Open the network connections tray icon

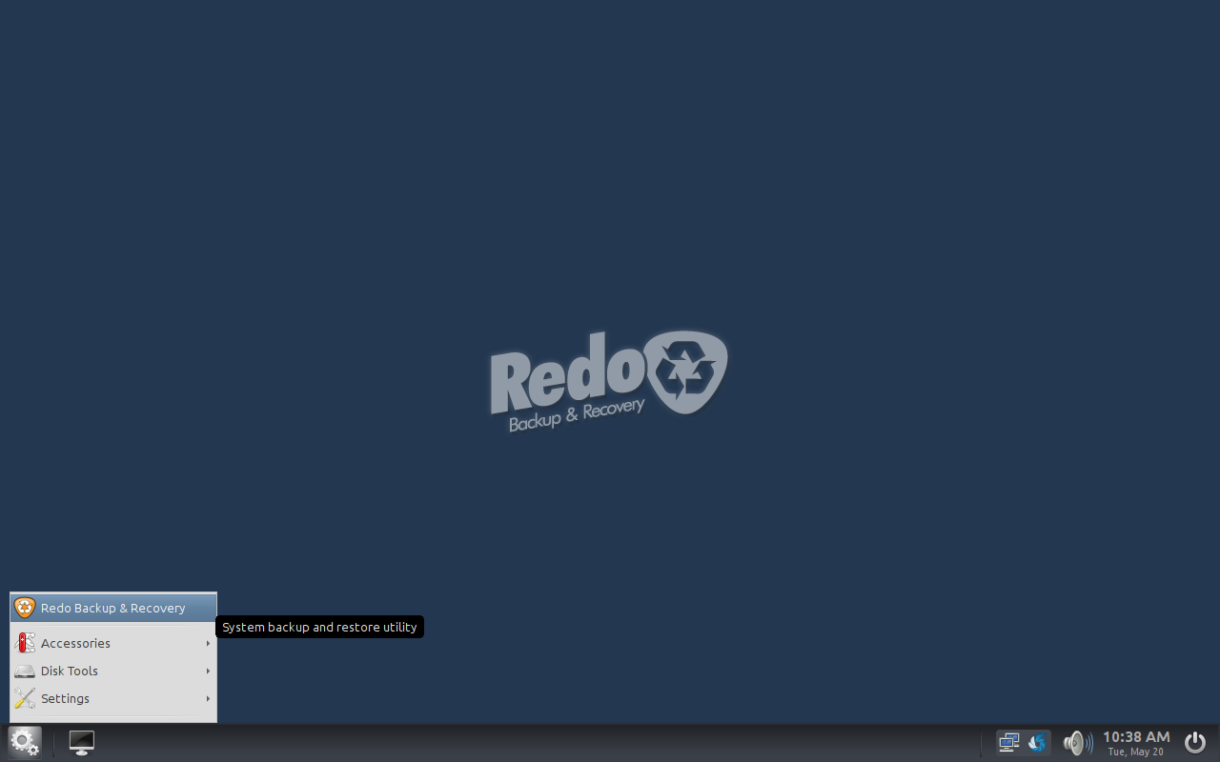1008,742
